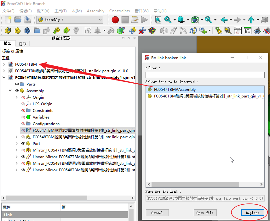
Task: Expand the FC0547TBM document tree node
Action: click(4, 64)
